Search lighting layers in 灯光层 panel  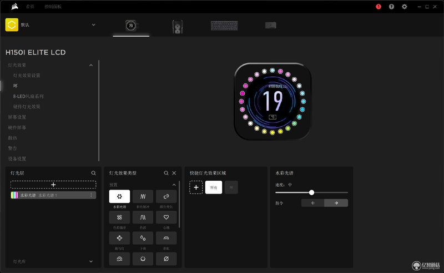[93, 173]
